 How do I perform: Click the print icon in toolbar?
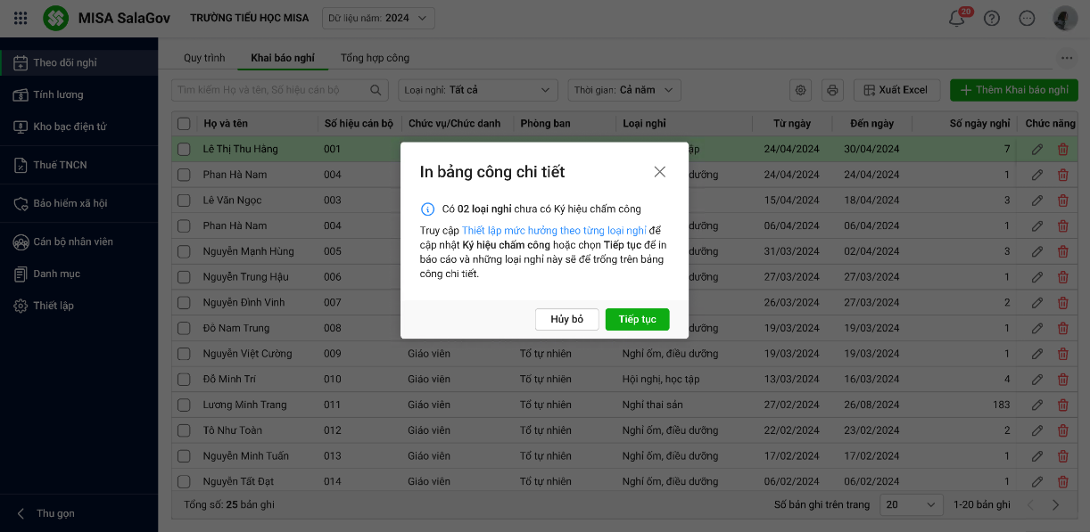[x=832, y=90]
